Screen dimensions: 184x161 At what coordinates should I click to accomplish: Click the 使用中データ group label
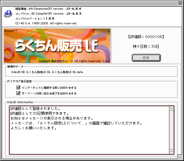[16, 67]
